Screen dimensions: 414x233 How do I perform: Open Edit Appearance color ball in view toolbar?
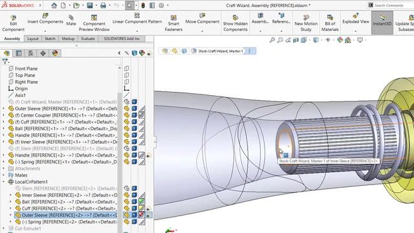pos(340,40)
